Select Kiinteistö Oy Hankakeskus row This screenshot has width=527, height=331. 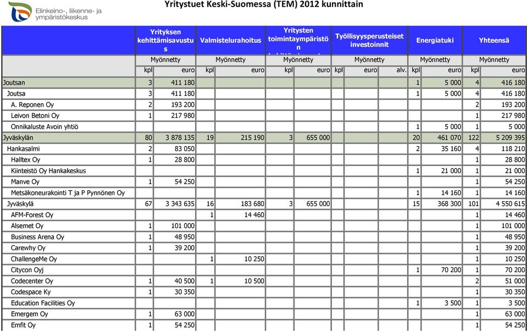(264, 171)
